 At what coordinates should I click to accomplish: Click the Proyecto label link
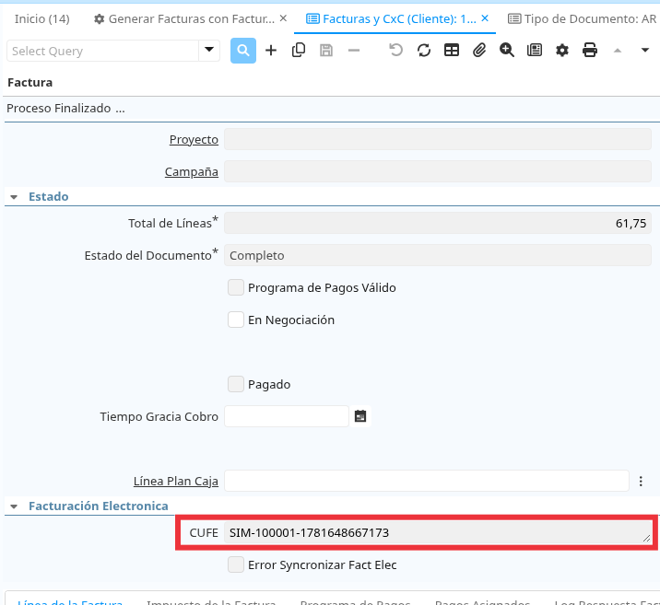tap(194, 140)
